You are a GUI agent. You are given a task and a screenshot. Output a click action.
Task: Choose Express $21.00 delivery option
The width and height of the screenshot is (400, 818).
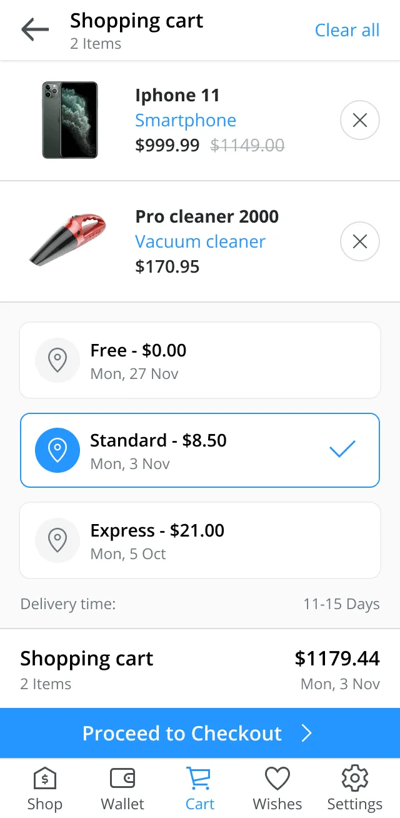[x=200, y=540]
